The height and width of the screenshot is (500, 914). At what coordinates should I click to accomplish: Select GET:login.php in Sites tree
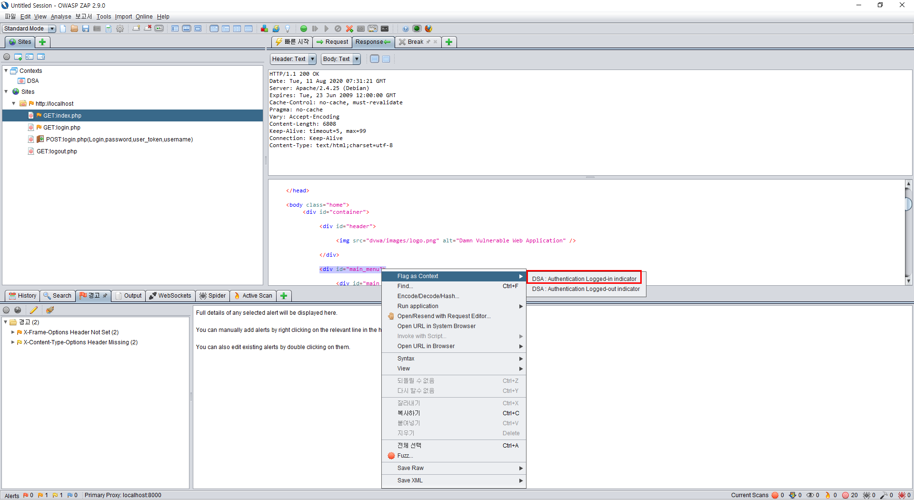tap(62, 128)
